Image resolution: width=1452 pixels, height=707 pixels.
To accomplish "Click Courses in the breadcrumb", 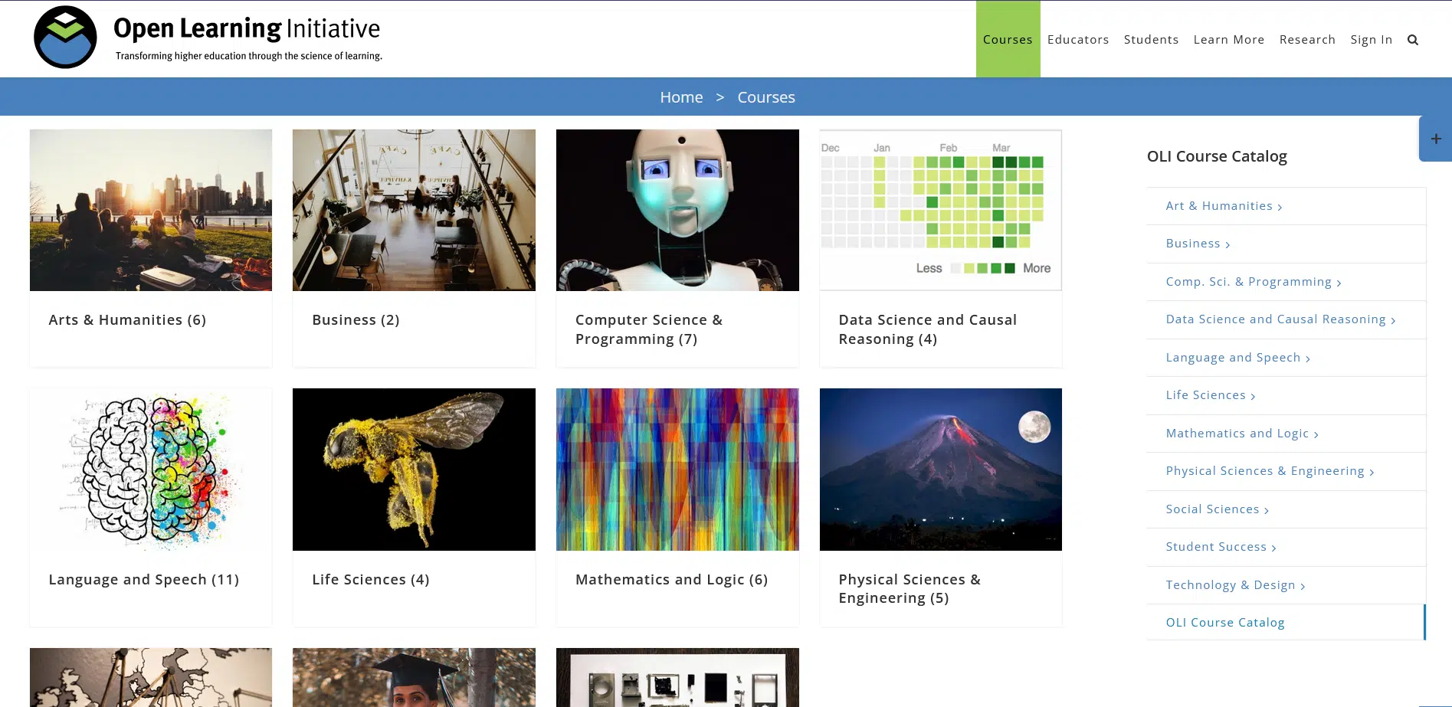I will tap(766, 97).
